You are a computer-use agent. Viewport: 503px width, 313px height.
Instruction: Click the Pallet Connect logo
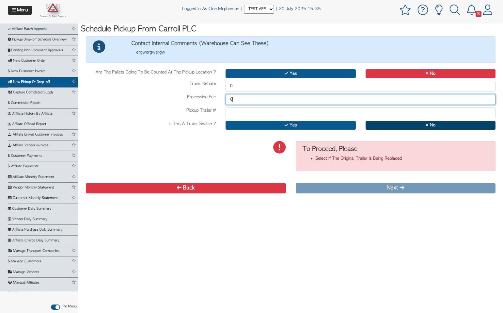[x=53, y=10]
